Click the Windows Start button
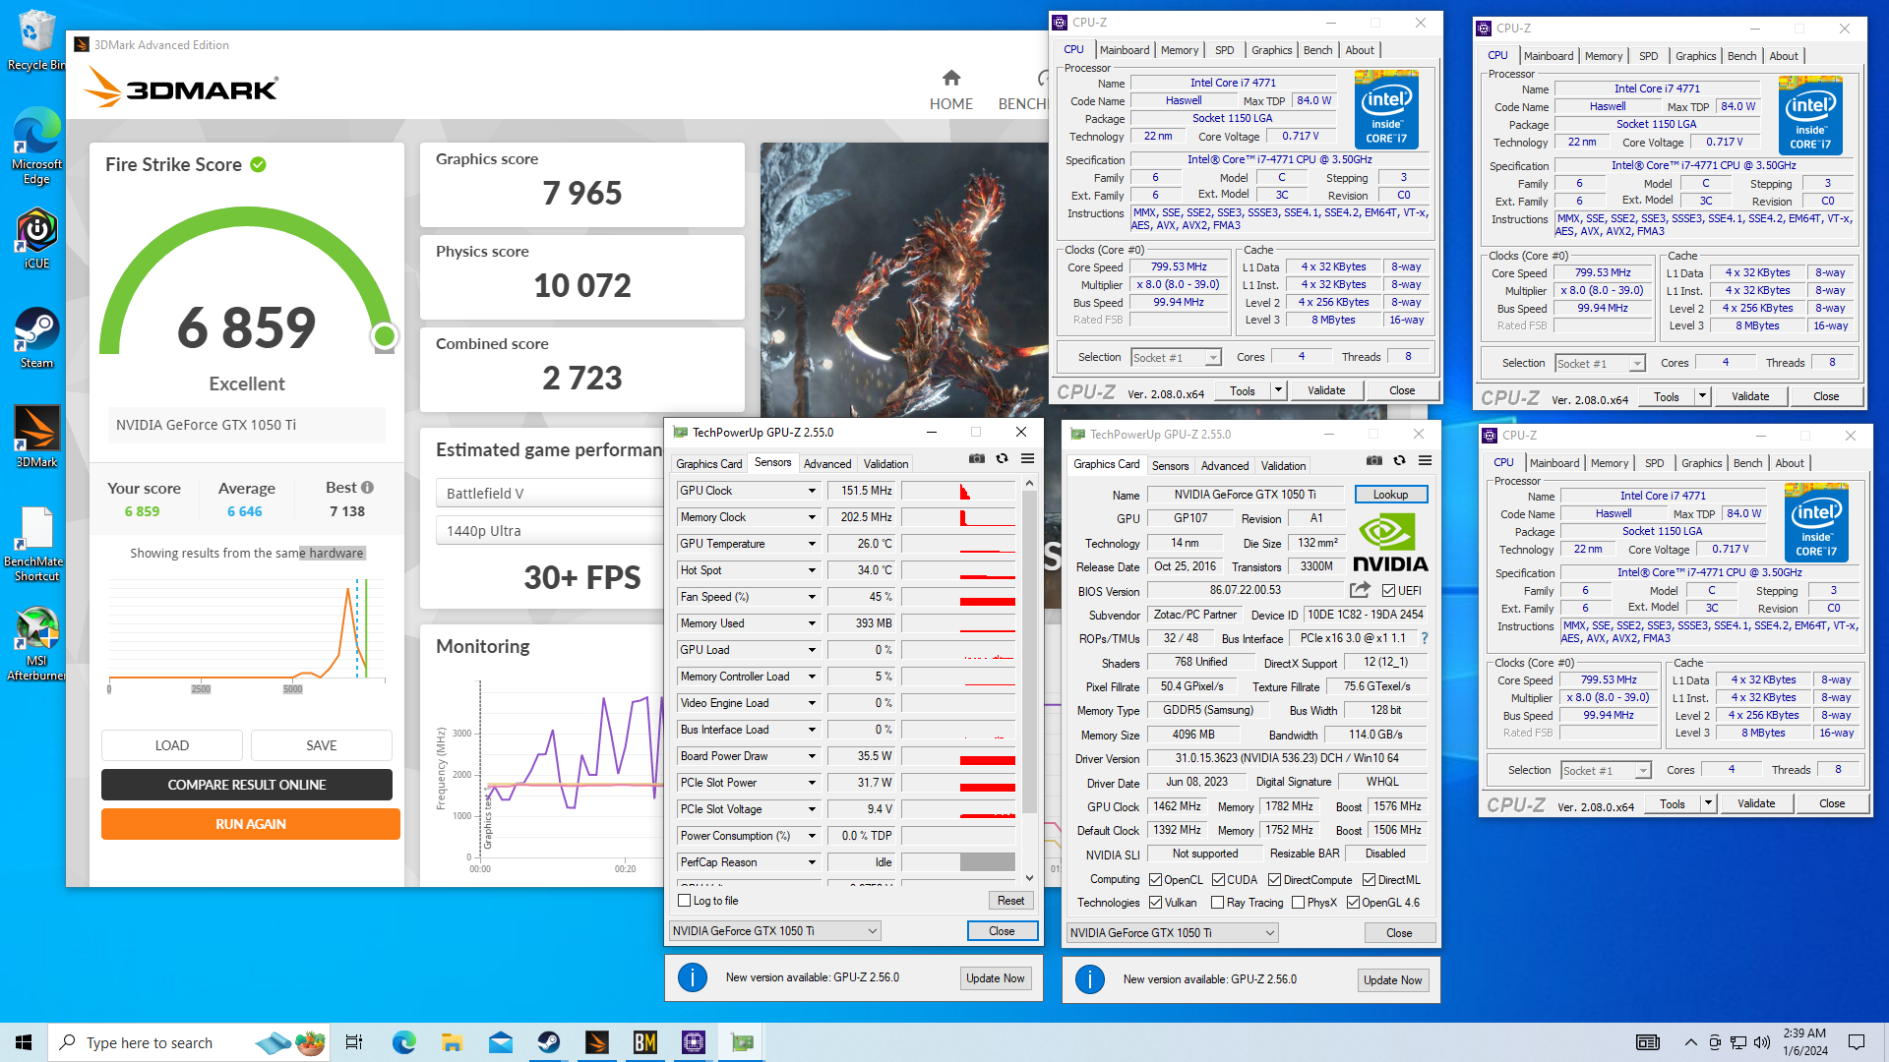The width and height of the screenshot is (1889, 1062). tap(24, 1042)
